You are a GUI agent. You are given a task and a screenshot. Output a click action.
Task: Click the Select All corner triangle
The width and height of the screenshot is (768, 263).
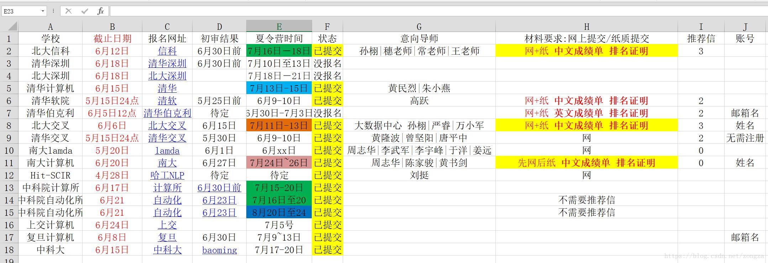pyautogui.click(x=12, y=26)
